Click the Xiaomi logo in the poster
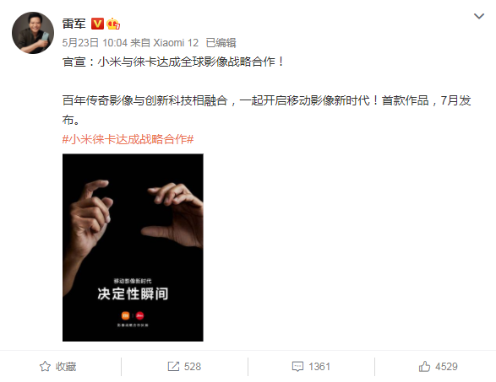The image size is (496, 382). [x=126, y=315]
